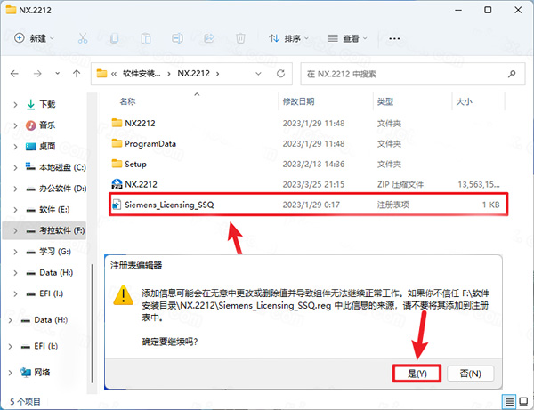The height and width of the screenshot is (410, 534).
Task: Go back with the left arrow
Action: [x=14, y=74]
